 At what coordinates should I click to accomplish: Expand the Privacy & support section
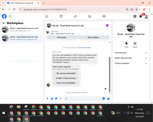(x=131, y=63)
